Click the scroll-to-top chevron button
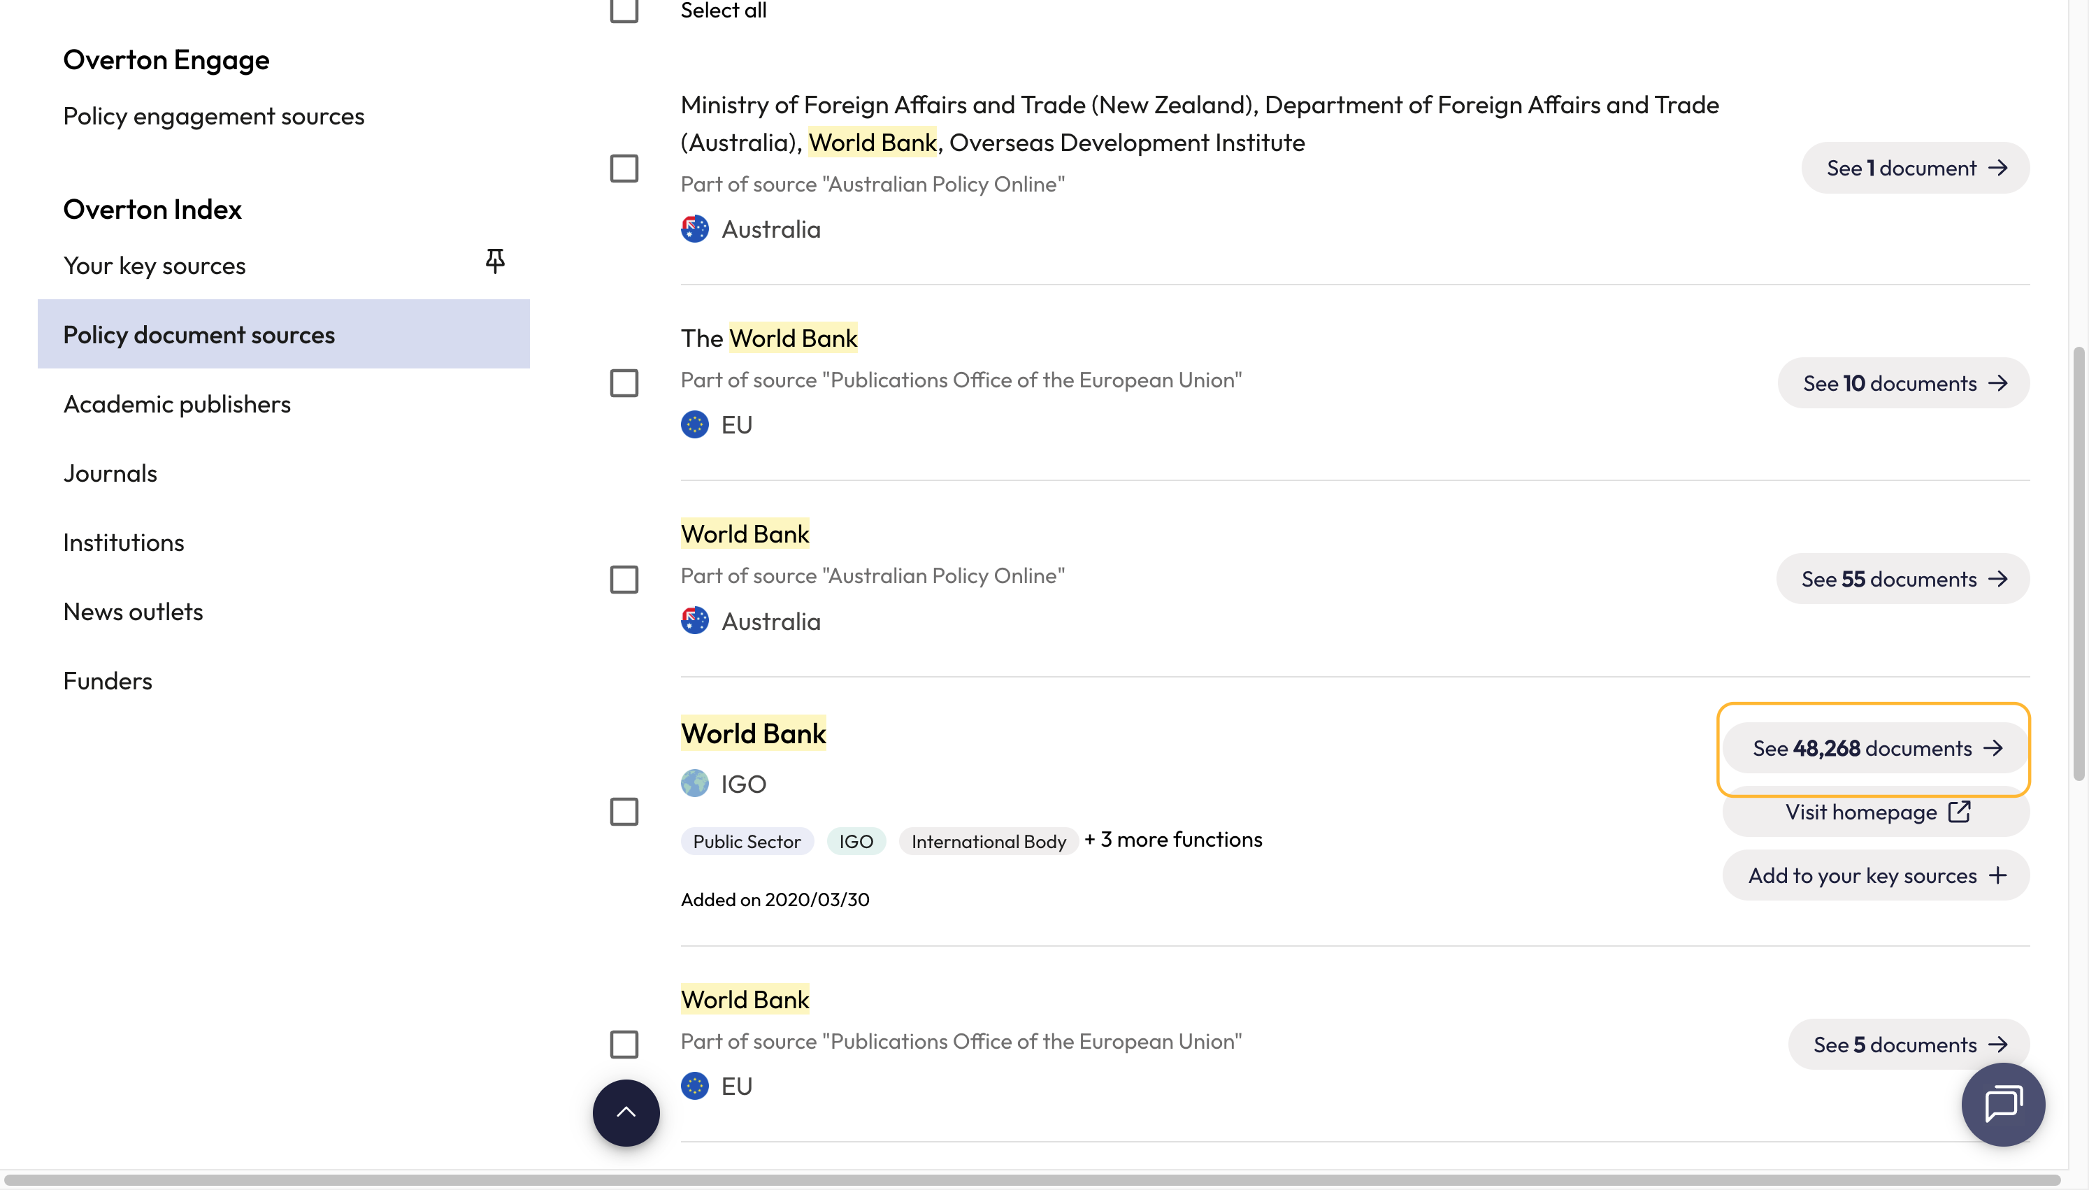The width and height of the screenshot is (2089, 1190). (626, 1112)
